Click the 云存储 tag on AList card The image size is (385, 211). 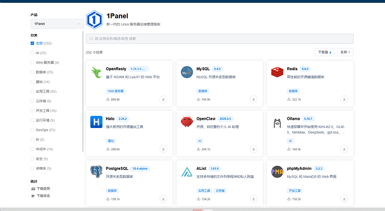coord(220,190)
